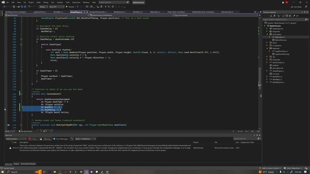Click the Save All toolbar icon
The height and width of the screenshot is (174, 310).
tap(25, 7)
